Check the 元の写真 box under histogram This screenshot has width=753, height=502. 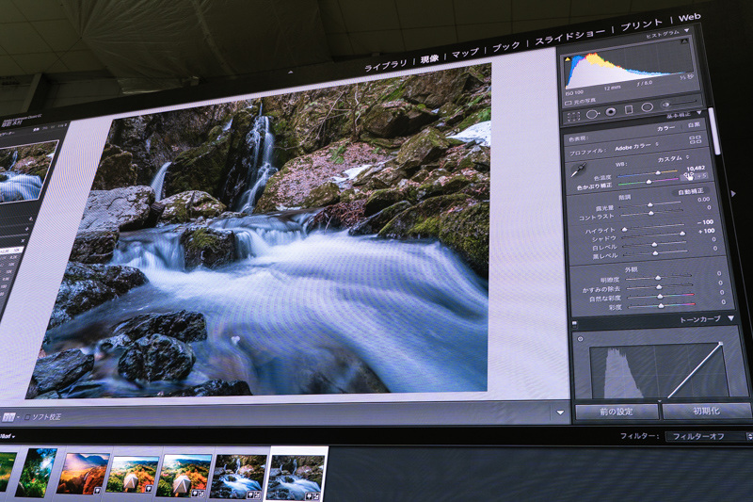coord(569,103)
